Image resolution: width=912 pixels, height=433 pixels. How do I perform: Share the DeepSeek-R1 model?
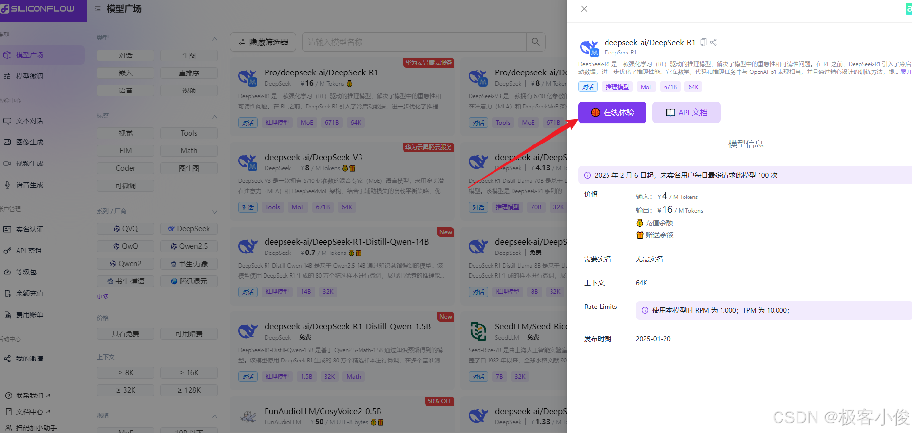pos(713,42)
